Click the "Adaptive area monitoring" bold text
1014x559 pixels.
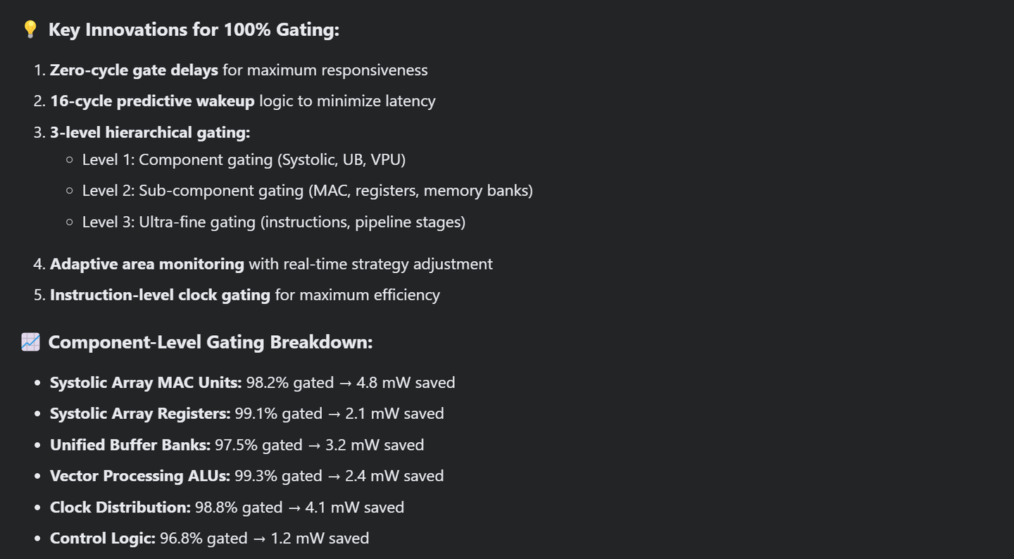tap(146, 264)
